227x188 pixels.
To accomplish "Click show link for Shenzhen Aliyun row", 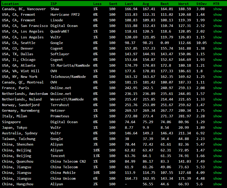I will (217, 145).
